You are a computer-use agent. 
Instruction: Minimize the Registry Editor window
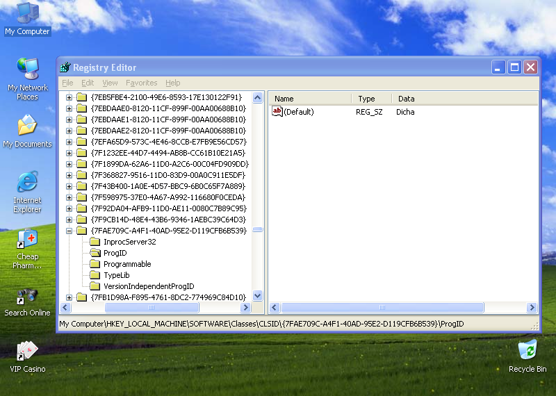pyautogui.click(x=498, y=67)
